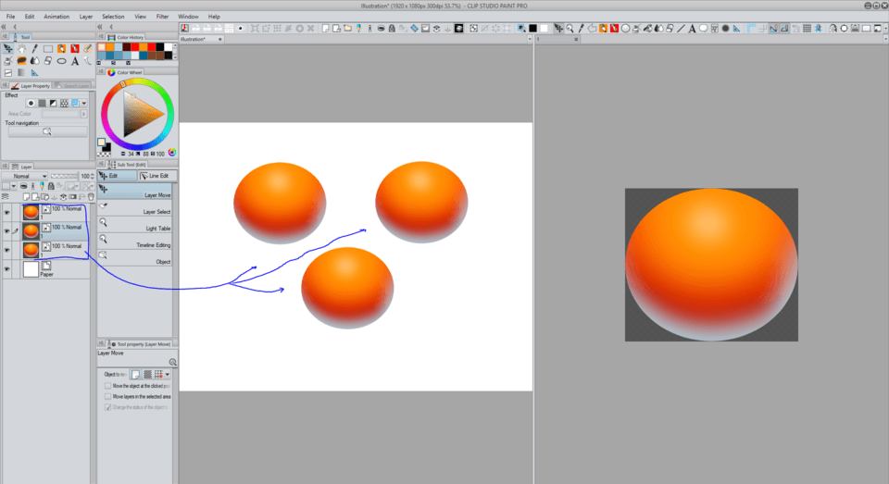Open the Layer menu
Screen dimensions: 889x484
(x=85, y=17)
